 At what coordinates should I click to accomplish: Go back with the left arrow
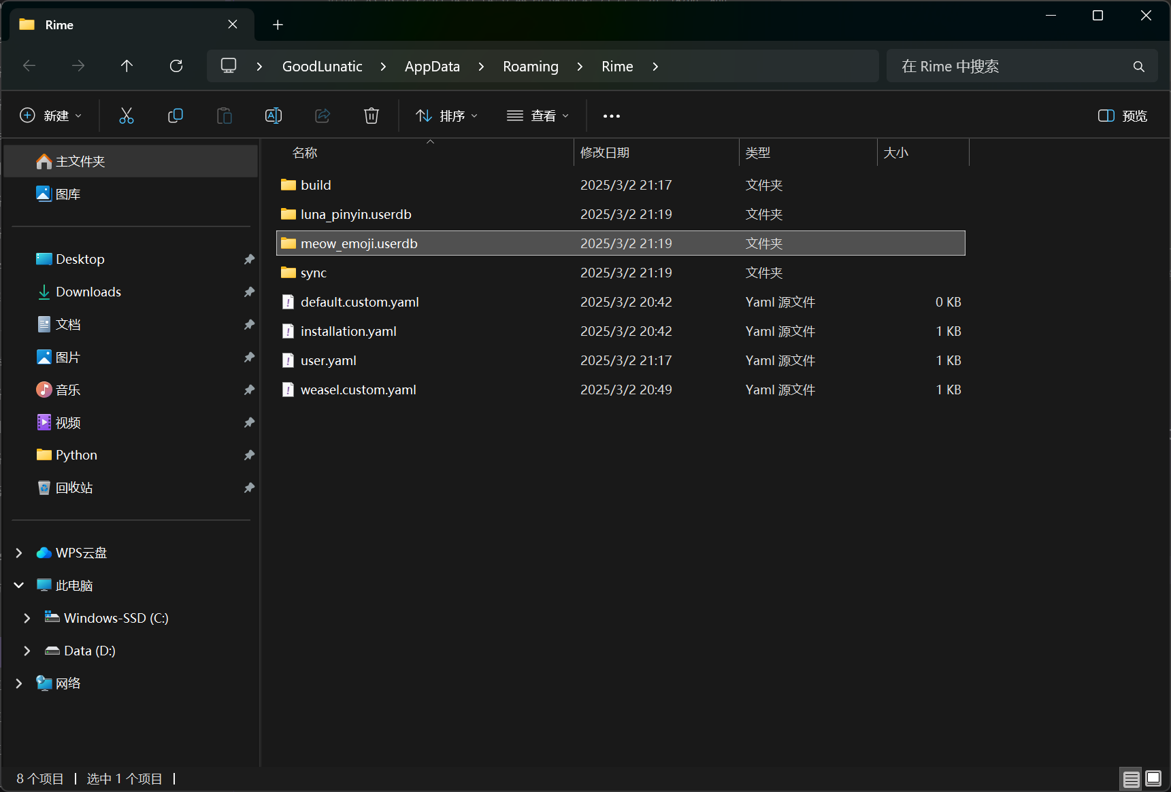[x=29, y=66]
